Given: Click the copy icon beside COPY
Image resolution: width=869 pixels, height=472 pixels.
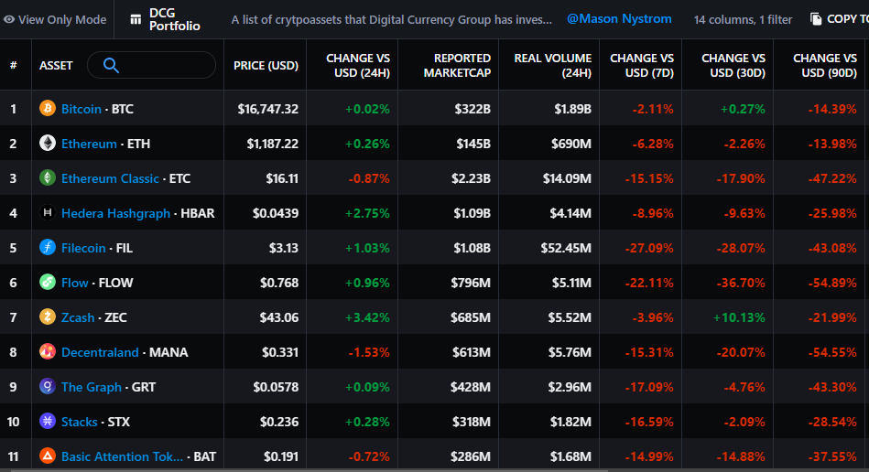Looking at the screenshot, I should click(816, 19).
